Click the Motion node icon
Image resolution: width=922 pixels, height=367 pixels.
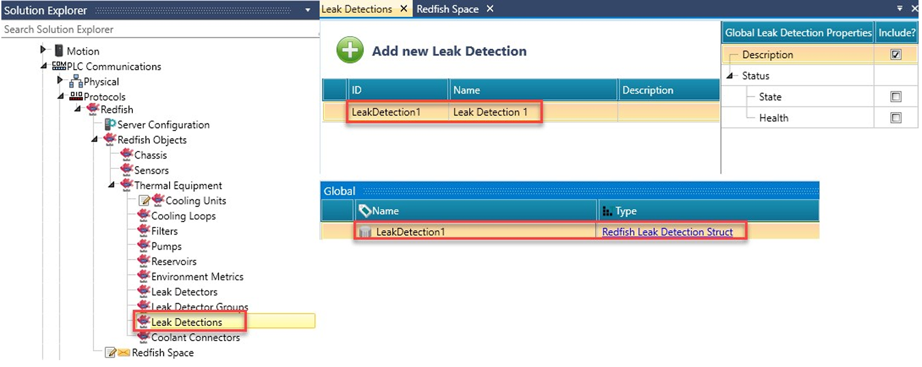[x=59, y=51]
